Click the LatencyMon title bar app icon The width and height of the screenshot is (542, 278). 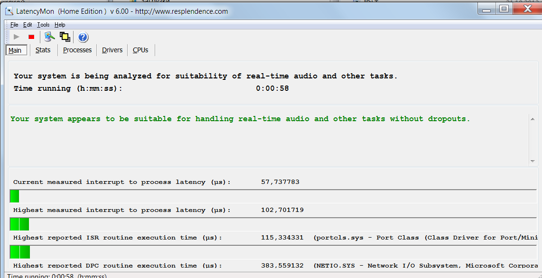(9, 11)
